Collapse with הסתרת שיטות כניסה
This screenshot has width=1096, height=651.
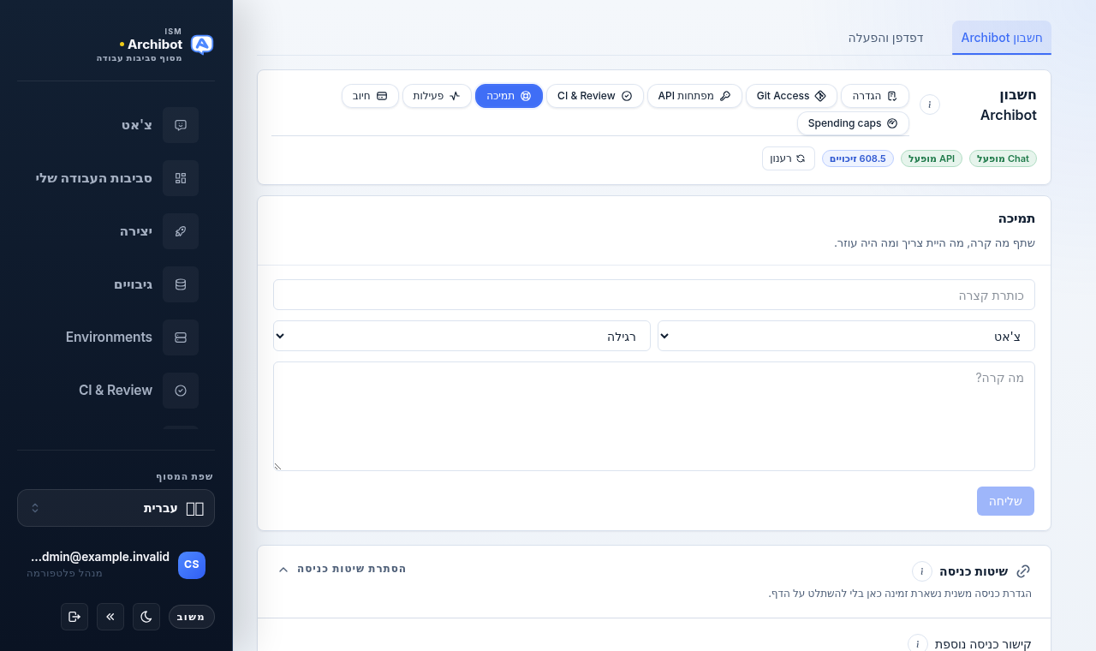tap(342, 569)
